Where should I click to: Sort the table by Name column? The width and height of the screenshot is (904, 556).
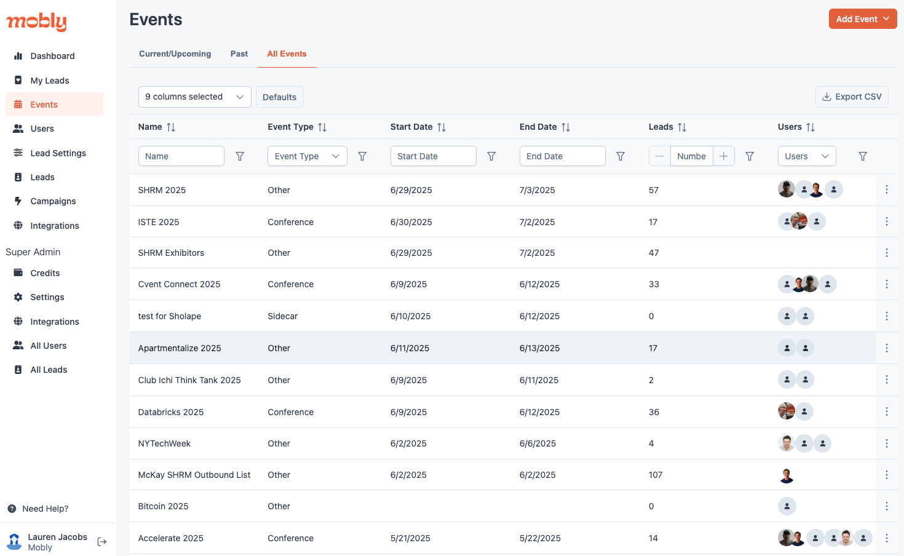pos(171,127)
